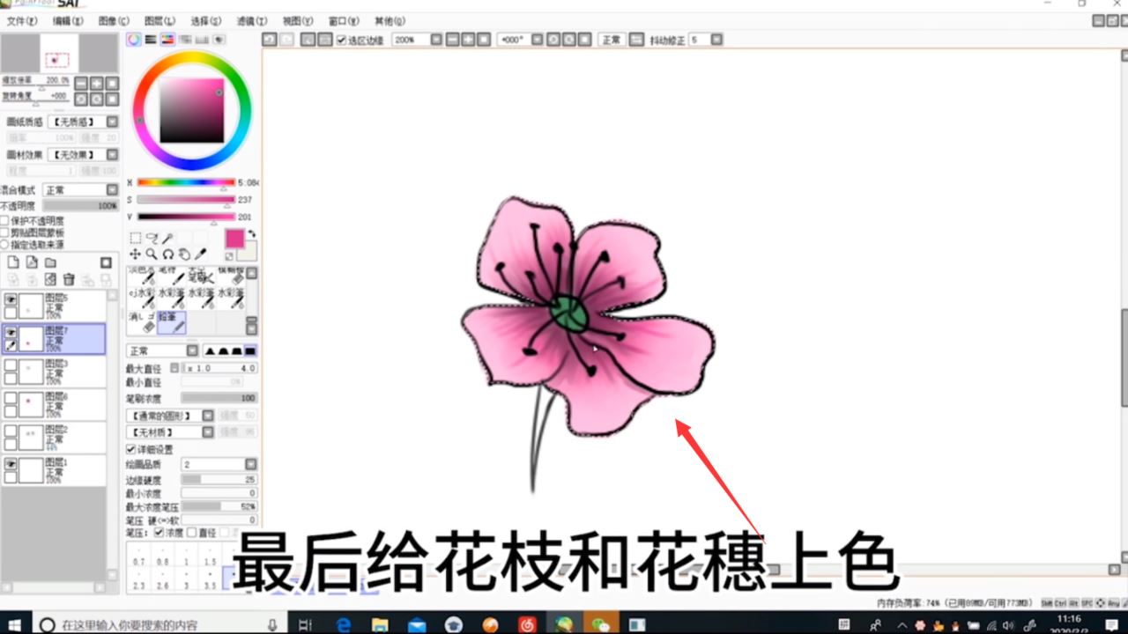
Task: Open WeChat from the taskbar
Action: point(601,624)
